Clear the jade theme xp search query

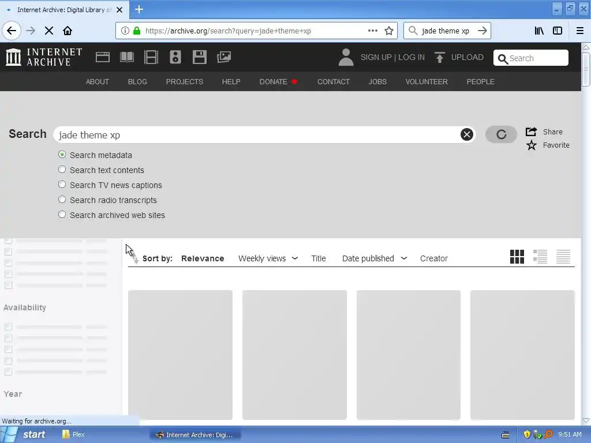pos(466,134)
